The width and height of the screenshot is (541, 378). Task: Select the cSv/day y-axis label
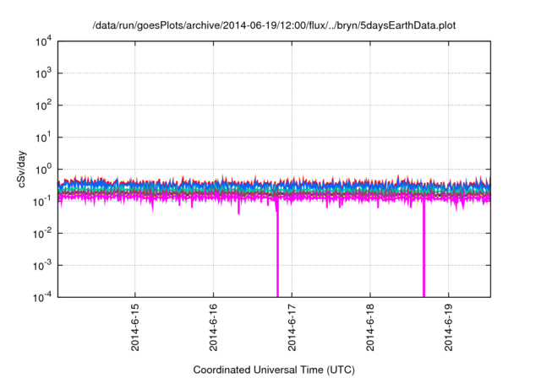[22, 169]
